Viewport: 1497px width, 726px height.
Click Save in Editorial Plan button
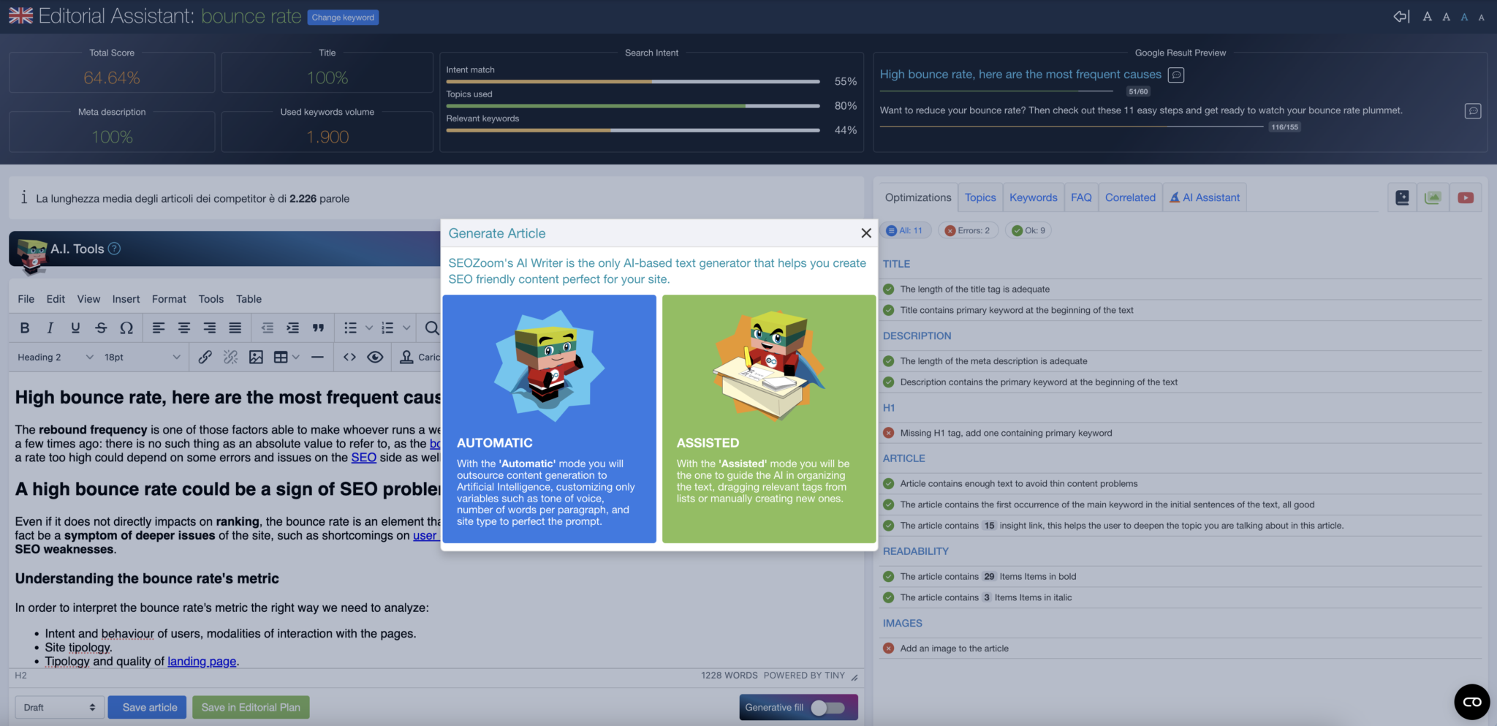251,707
